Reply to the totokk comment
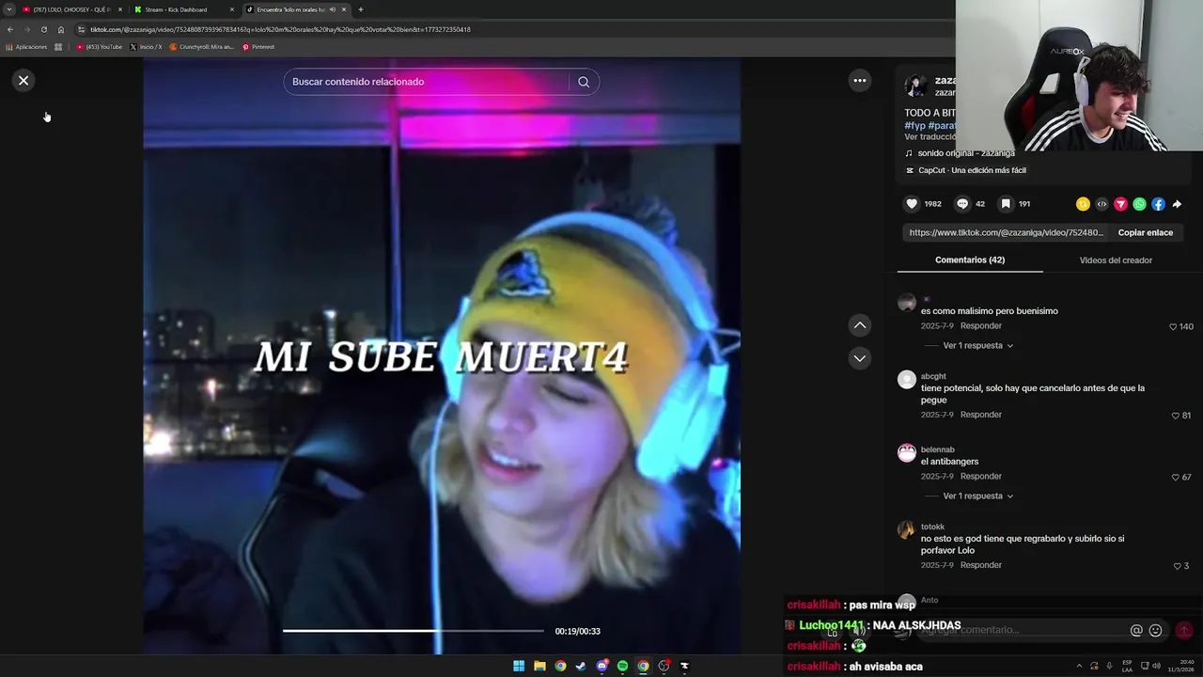 980,565
